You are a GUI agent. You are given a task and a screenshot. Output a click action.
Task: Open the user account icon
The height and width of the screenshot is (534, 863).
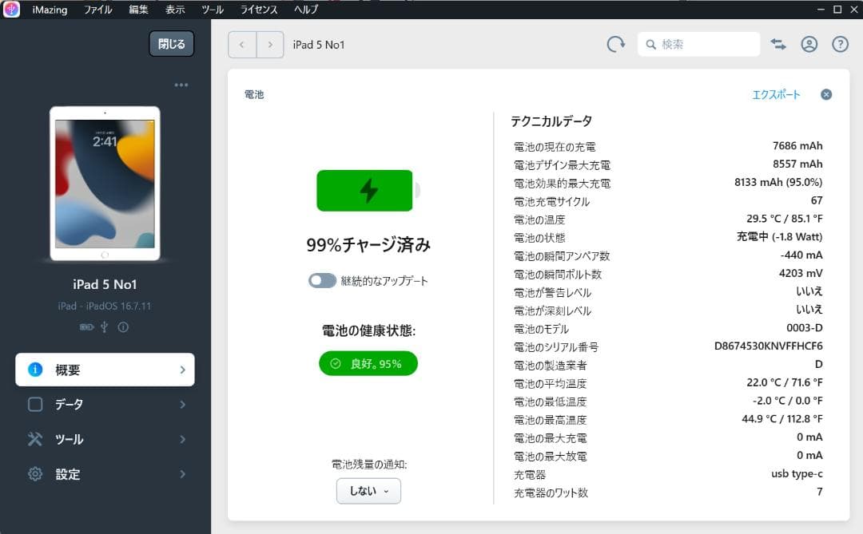point(809,45)
